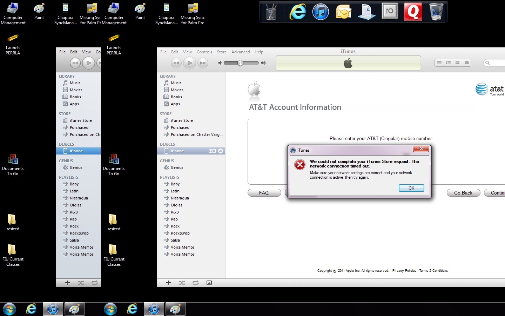Add playlist with plus in main iTunes
Viewport: 505px width, 316px height.
168,283
